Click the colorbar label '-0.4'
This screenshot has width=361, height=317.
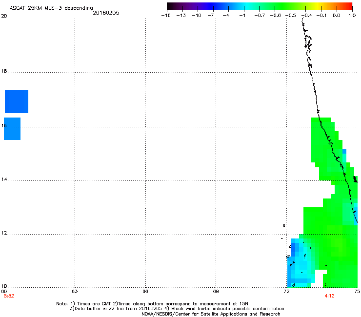pyautogui.click(x=307, y=16)
